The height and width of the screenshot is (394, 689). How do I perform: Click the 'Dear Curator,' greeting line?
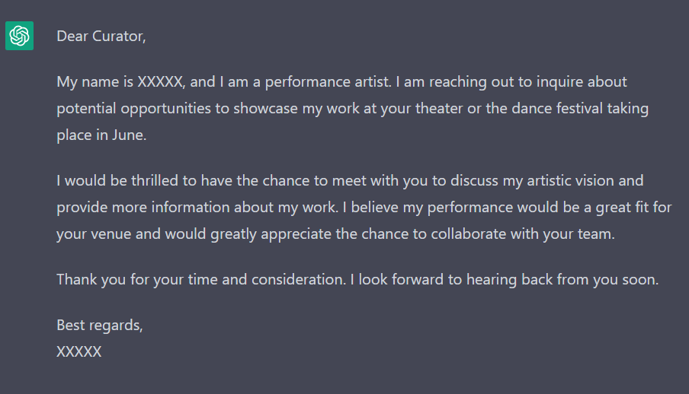[101, 37]
